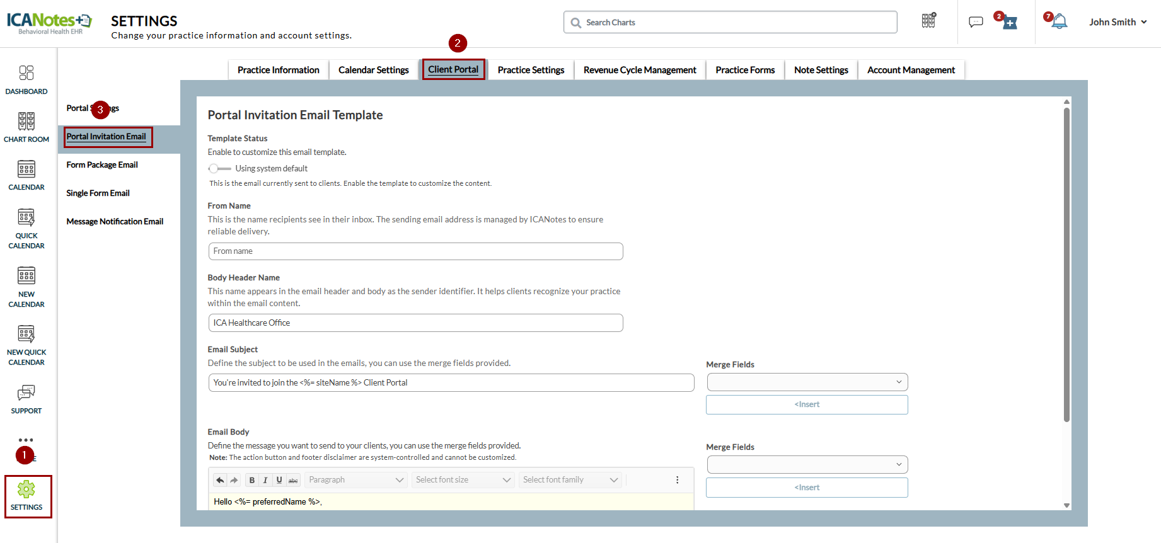Open Quick Calendar in the sidebar
The image size is (1161, 543).
[x=26, y=229]
